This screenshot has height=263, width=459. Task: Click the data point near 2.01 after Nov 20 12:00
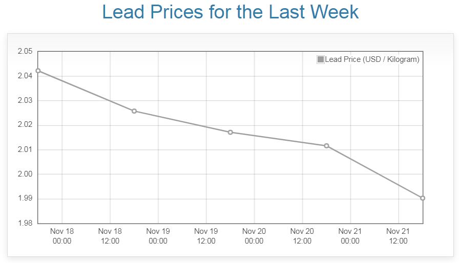coord(326,146)
